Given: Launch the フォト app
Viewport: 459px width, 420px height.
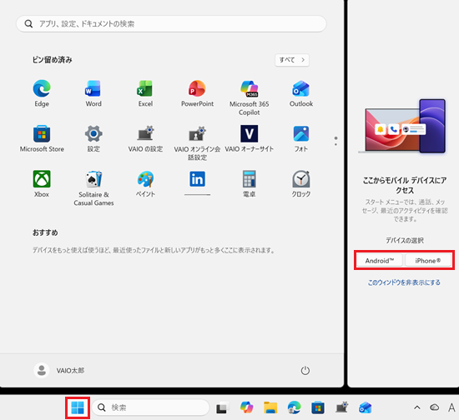Looking at the screenshot, I should pos(301,139).
